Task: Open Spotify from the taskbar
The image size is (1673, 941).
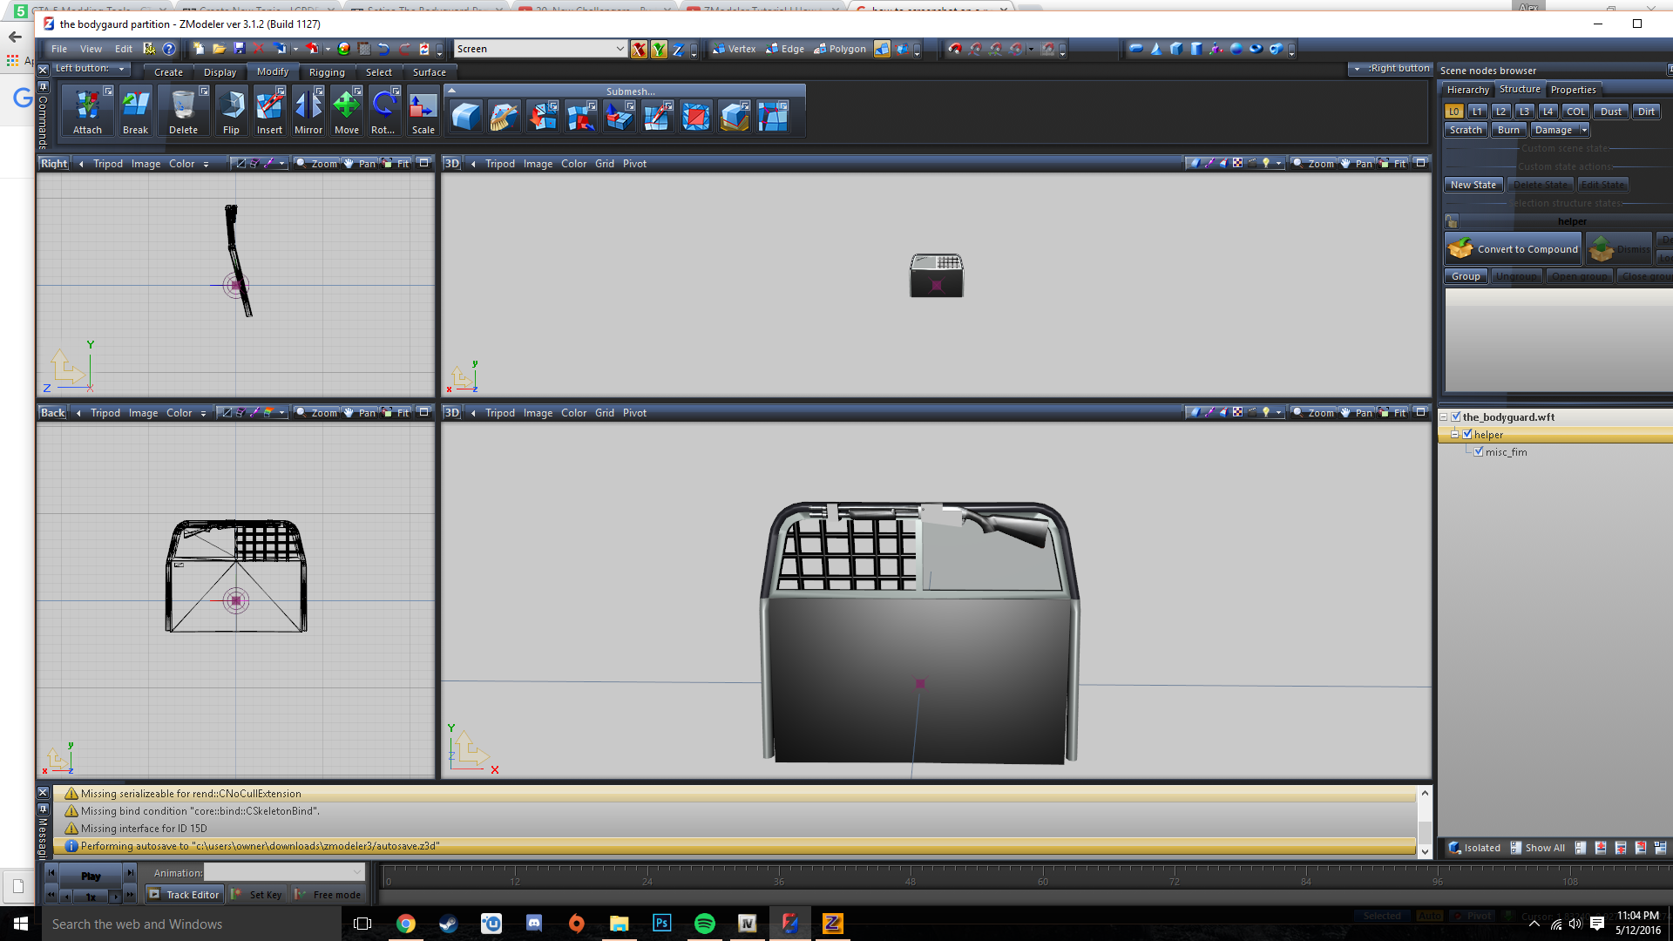Action: pos(704,924)
